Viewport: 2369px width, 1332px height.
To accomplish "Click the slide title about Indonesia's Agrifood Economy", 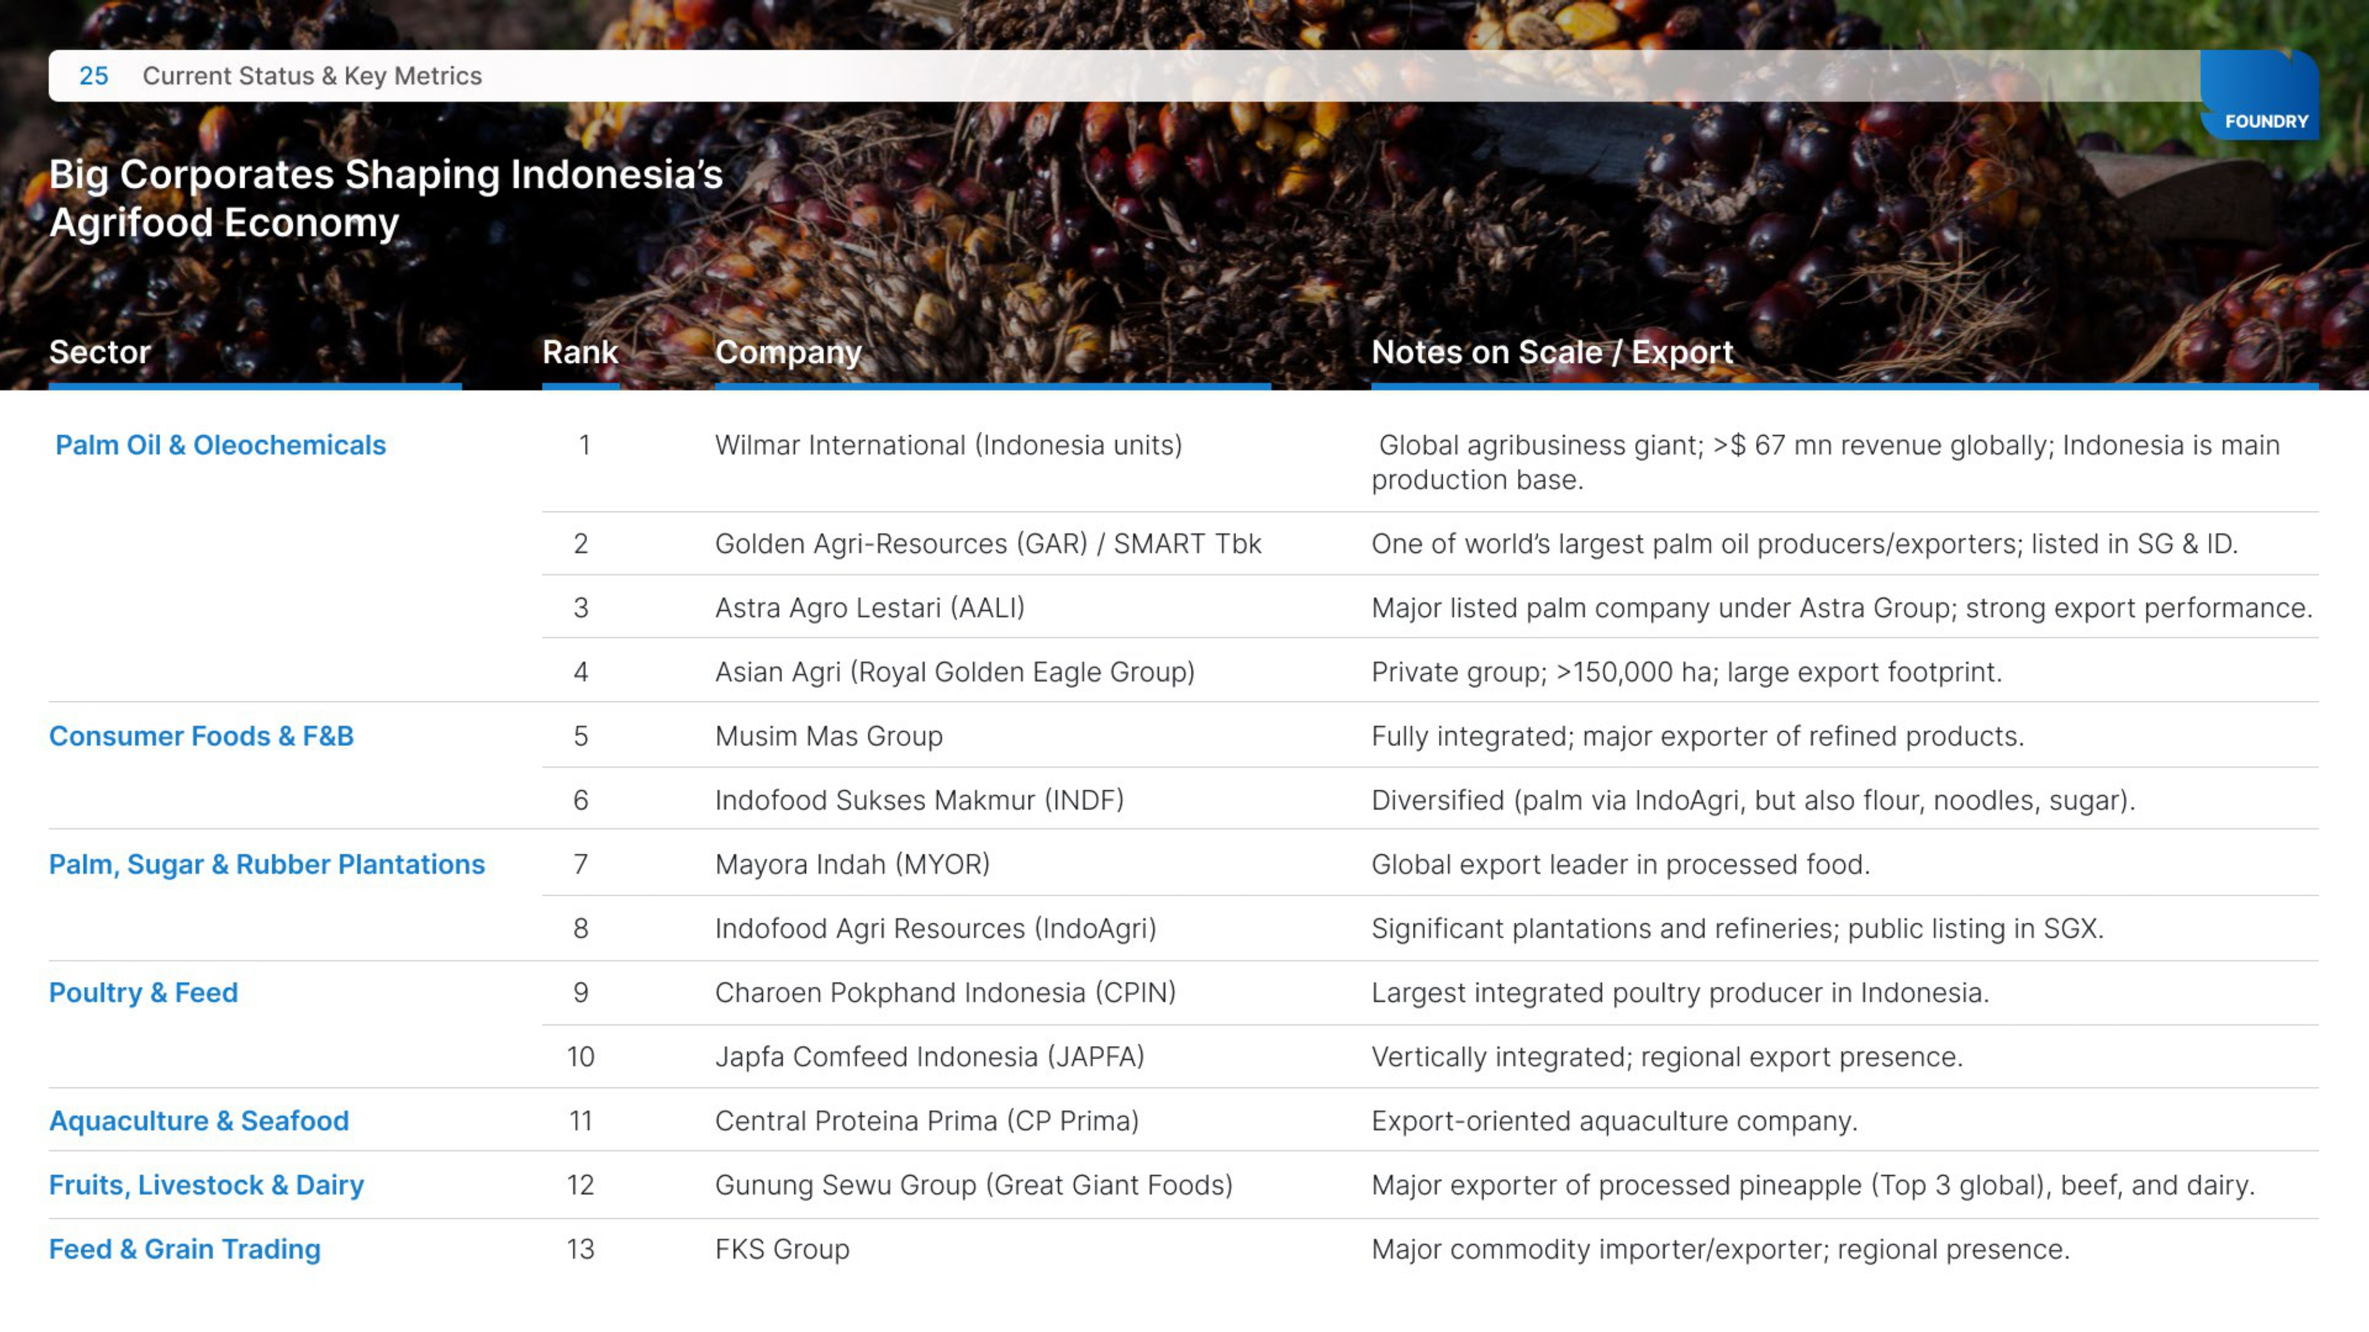I will tap(386, 198).
